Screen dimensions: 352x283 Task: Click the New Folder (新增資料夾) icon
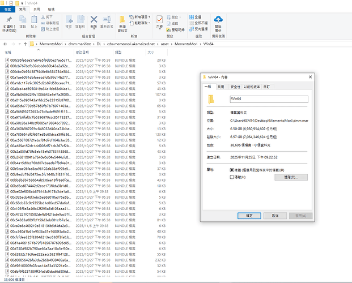click(123, 20)
